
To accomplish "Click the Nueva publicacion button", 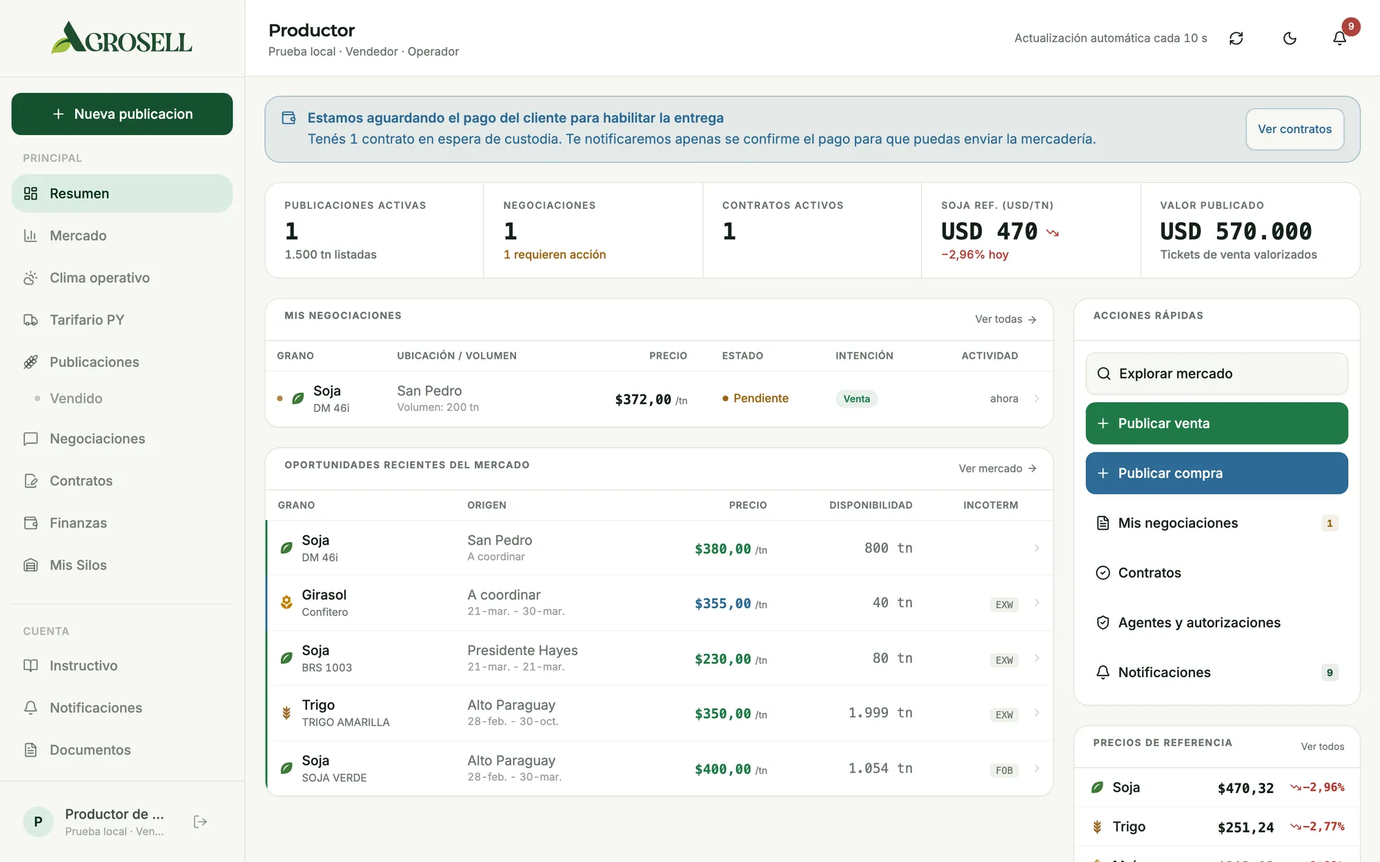I will [x=122, y=114].
